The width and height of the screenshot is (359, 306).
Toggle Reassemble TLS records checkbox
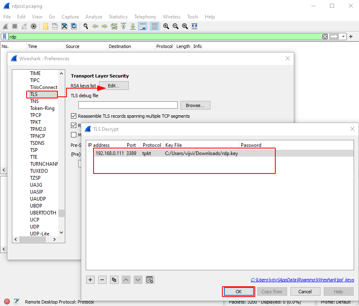tap(73, 116)
